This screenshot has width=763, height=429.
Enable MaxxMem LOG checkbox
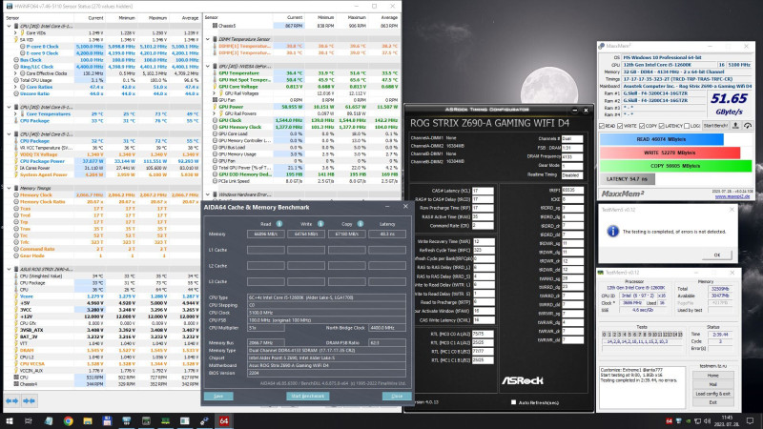tap(687, 126)
